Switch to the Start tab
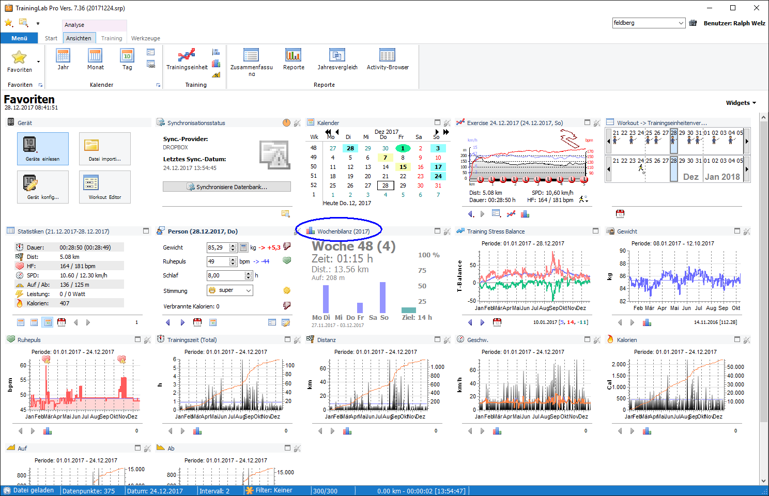The height and width of the screenshot is (496, 769). pyautogui.click(x=51, y=38)
